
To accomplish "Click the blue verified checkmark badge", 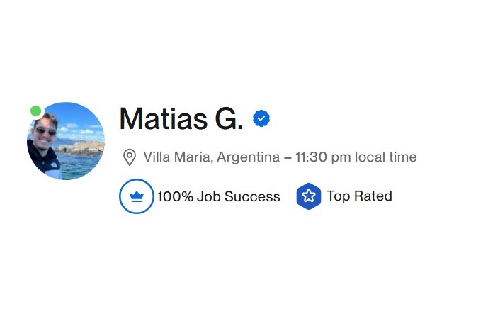I will 261,119.
